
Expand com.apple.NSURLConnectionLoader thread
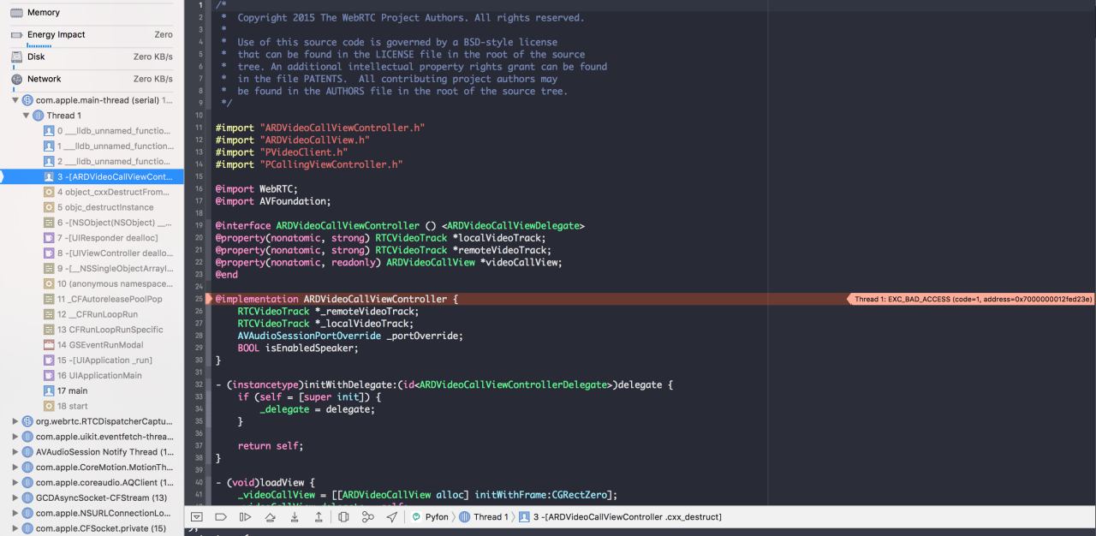click(15, 513)
